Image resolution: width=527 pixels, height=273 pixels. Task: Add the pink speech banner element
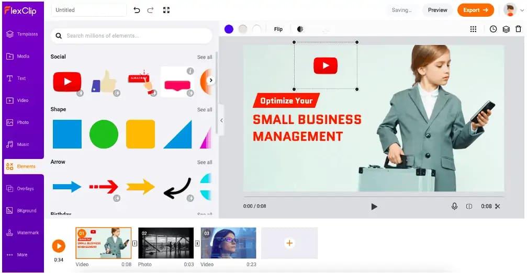pos(177,85)
